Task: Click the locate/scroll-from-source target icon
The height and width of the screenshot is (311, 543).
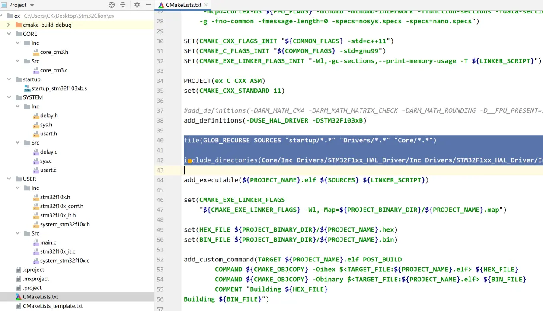Action: coord(112,5)
